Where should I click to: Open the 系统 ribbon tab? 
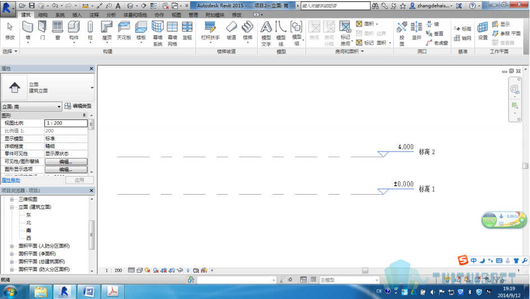point(60,15)
